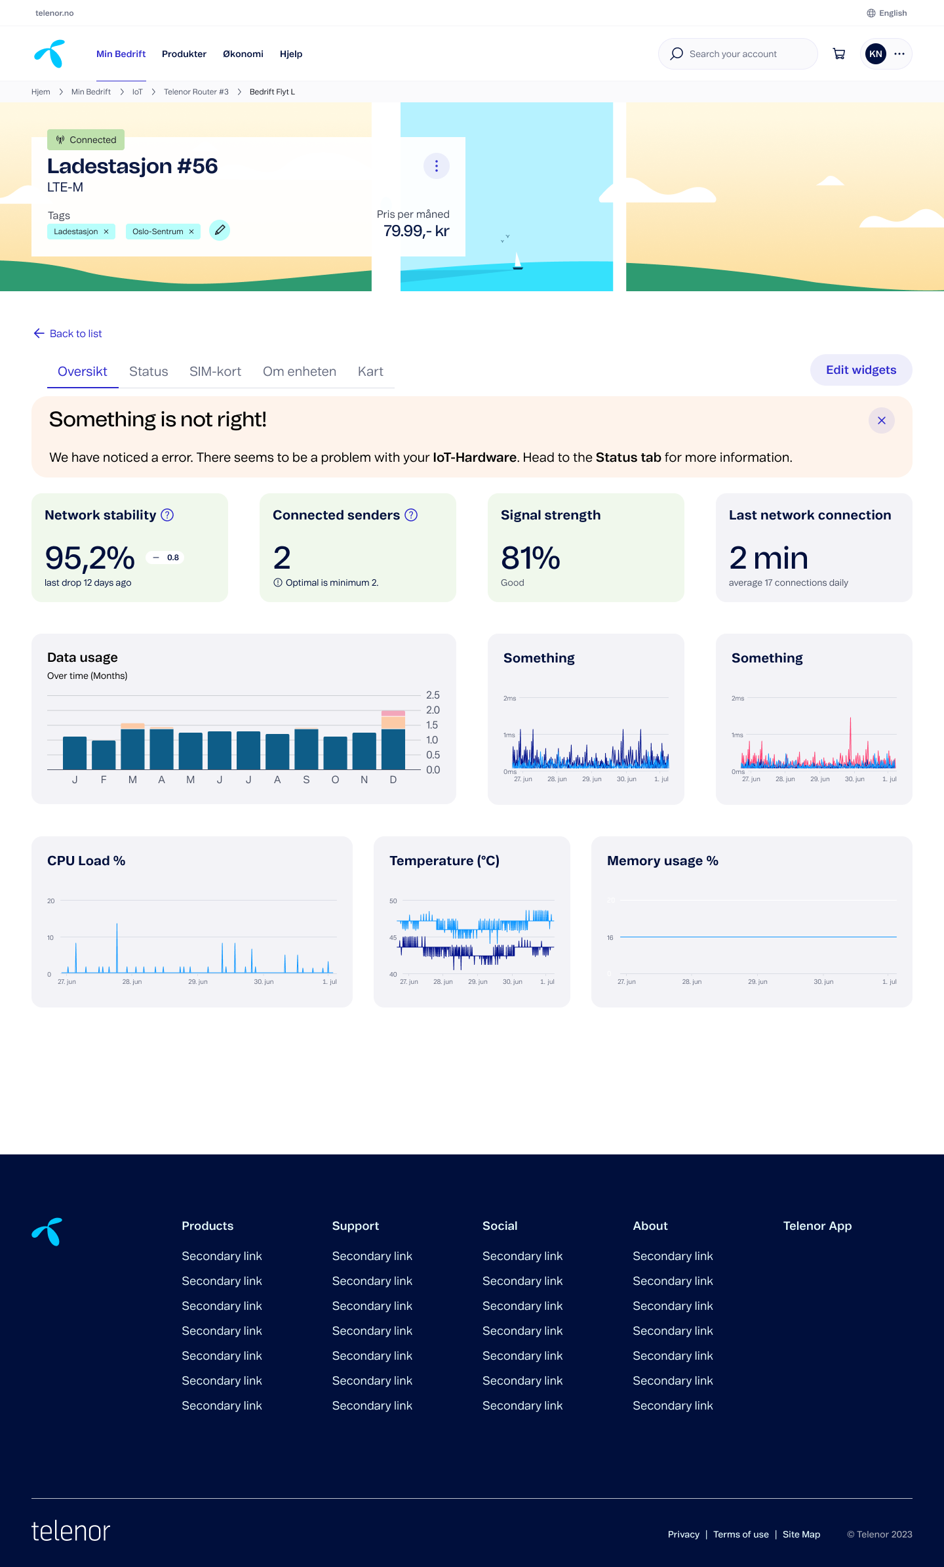Select the Oversikt tab
This screenshot has width=944, height=1567.
click(83, 371)
